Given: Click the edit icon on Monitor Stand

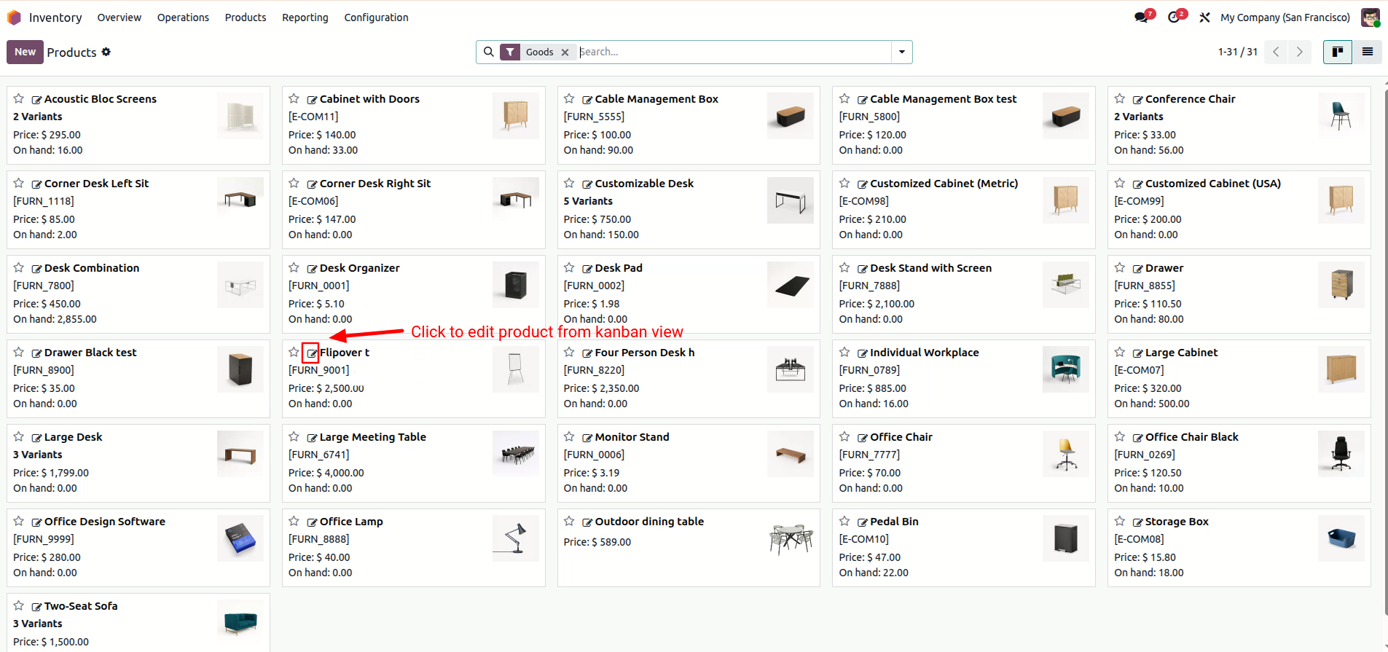Looking at the screenshot, I should tap(587, 438).
